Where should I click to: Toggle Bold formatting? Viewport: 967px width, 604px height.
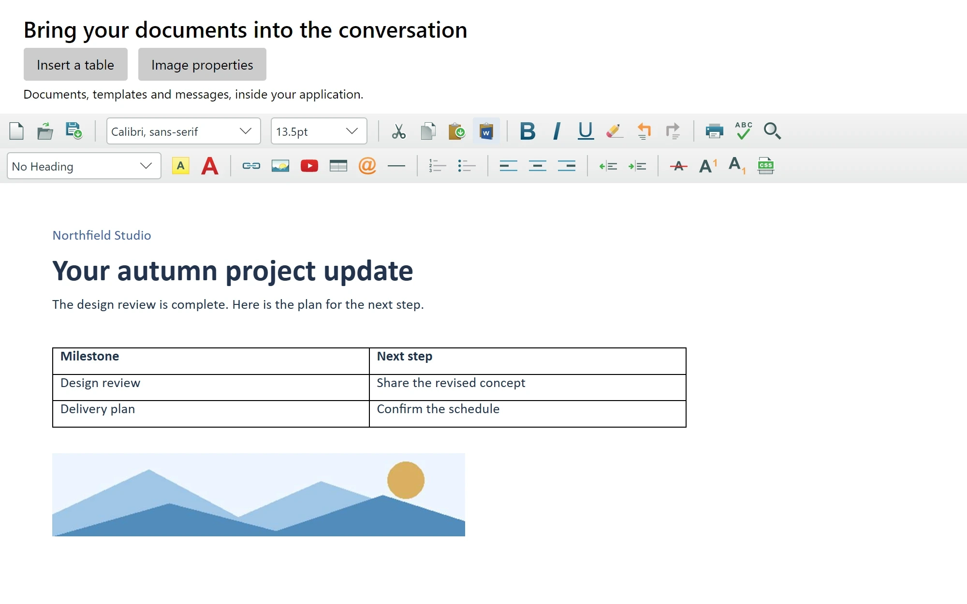(527, 131)
